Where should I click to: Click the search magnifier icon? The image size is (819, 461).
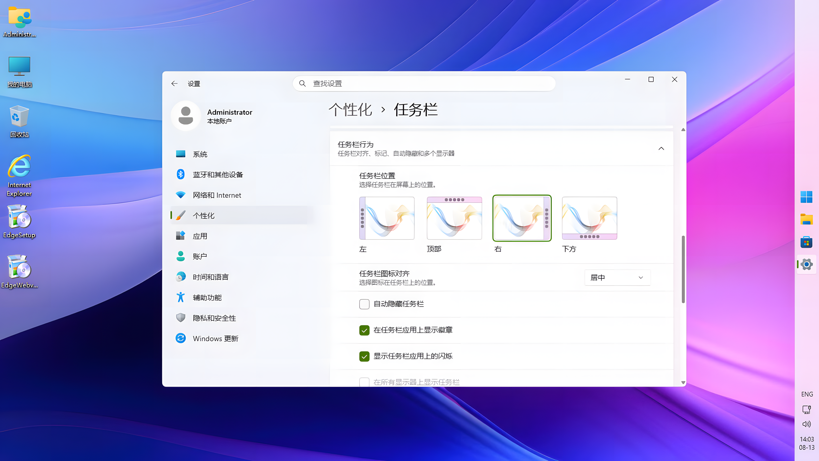click(x=302, y=84)
